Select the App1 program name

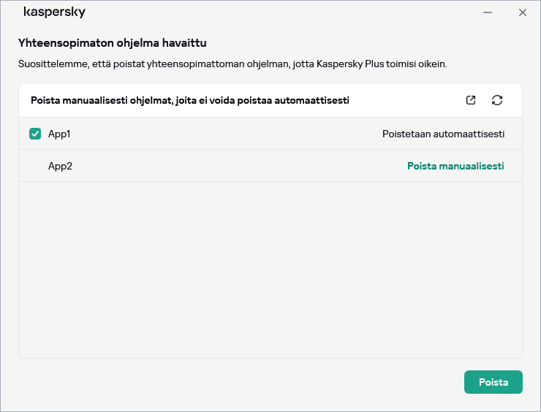tap(59, 134)
